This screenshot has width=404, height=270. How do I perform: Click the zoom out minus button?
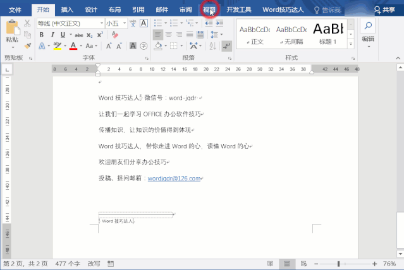tap(316, 264)
